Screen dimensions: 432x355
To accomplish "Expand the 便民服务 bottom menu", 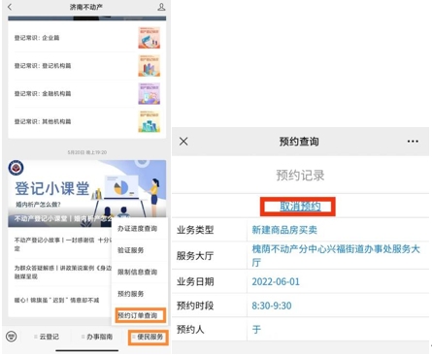I will 149,337.
